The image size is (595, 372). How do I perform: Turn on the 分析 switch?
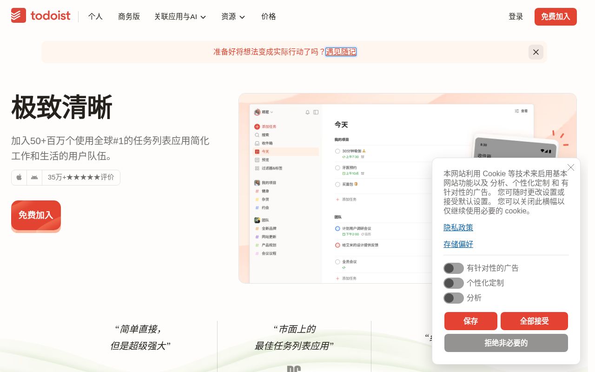(454, 298)
